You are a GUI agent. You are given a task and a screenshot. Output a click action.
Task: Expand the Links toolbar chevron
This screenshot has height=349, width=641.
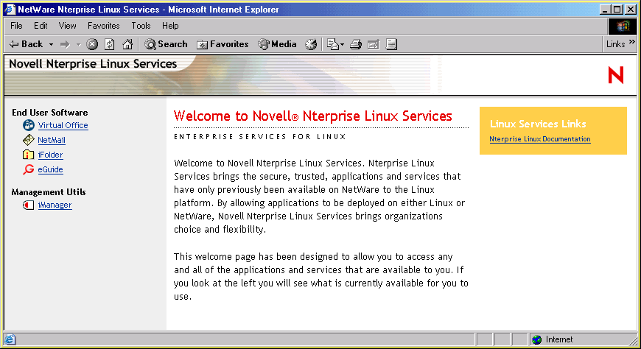coord(632,42)
